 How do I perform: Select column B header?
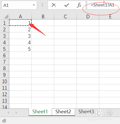43,17
